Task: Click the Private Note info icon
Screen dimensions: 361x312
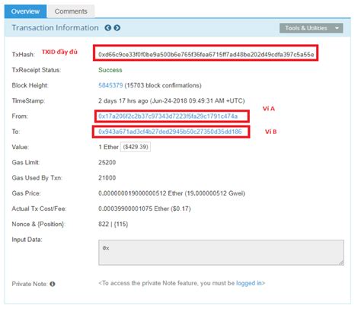Action: [x=53, y=284]
